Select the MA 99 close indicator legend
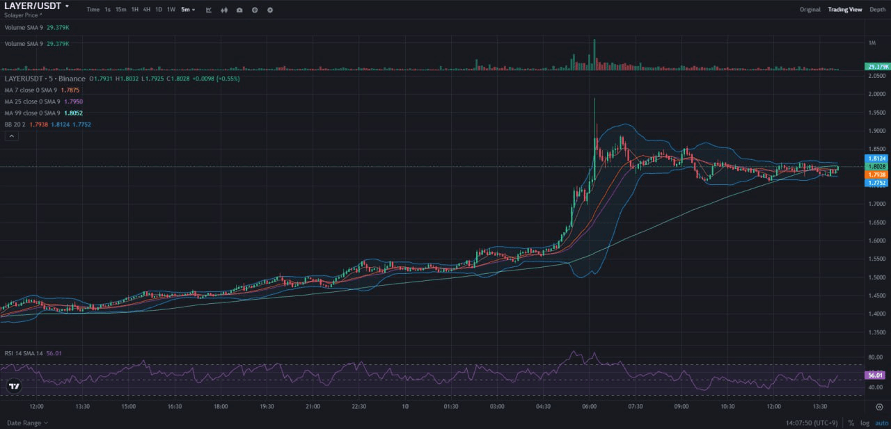Image resolution: width=891 pixels, height=429 pixels. click(x=44, y=113)
